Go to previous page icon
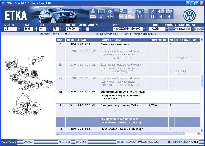The height and width of the screenshot is (146, 205). pos(161,11)
